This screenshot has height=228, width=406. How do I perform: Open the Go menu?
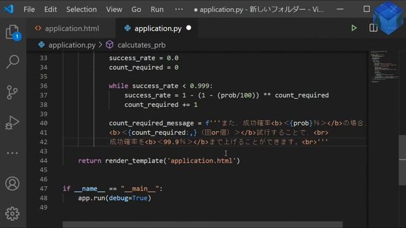click(136, 9)
